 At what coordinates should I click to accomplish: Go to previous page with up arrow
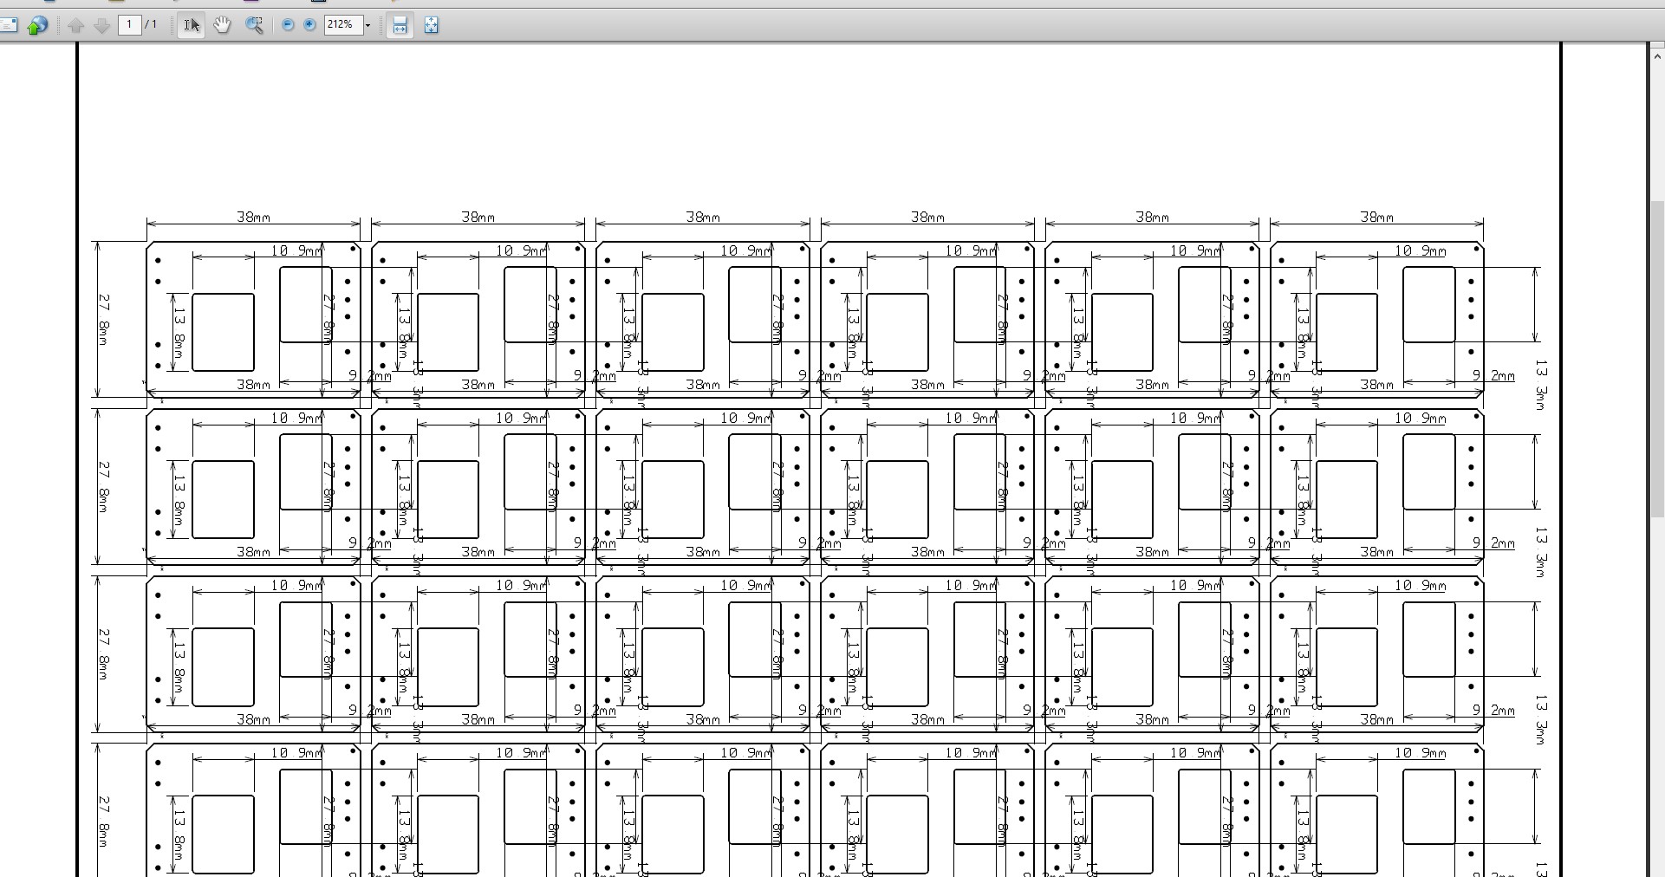coord(76,25)
